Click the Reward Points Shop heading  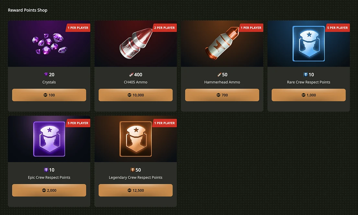tap(28, 10)
